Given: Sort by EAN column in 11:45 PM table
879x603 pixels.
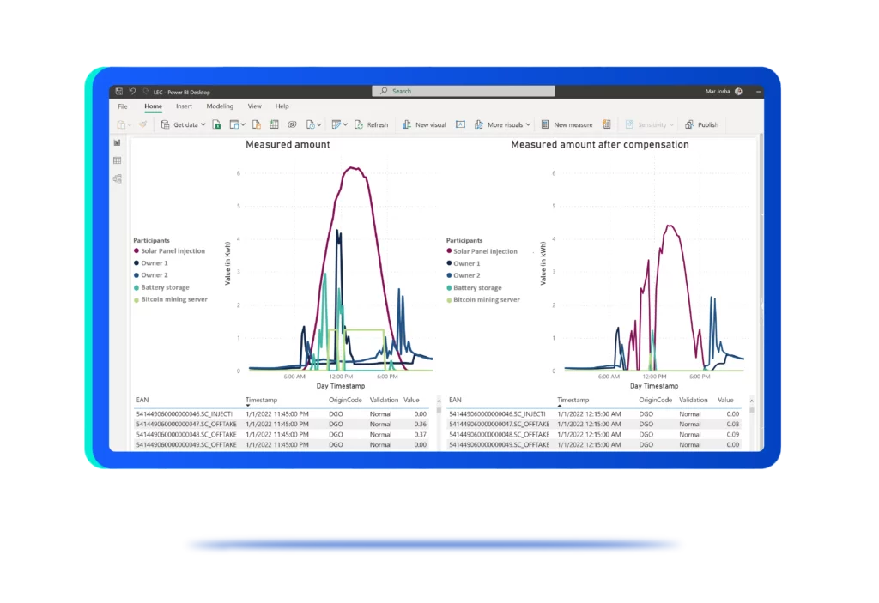Looking at the screenshot, I should pos(142,400).
